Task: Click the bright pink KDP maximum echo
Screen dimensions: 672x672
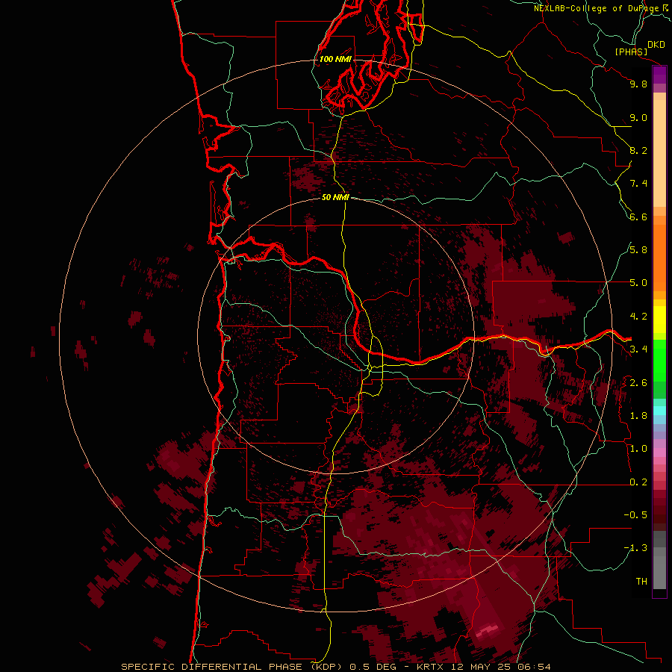Action: point(488,629)
